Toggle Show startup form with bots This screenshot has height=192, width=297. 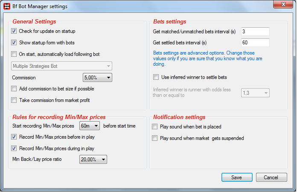[x=14, y=43]
